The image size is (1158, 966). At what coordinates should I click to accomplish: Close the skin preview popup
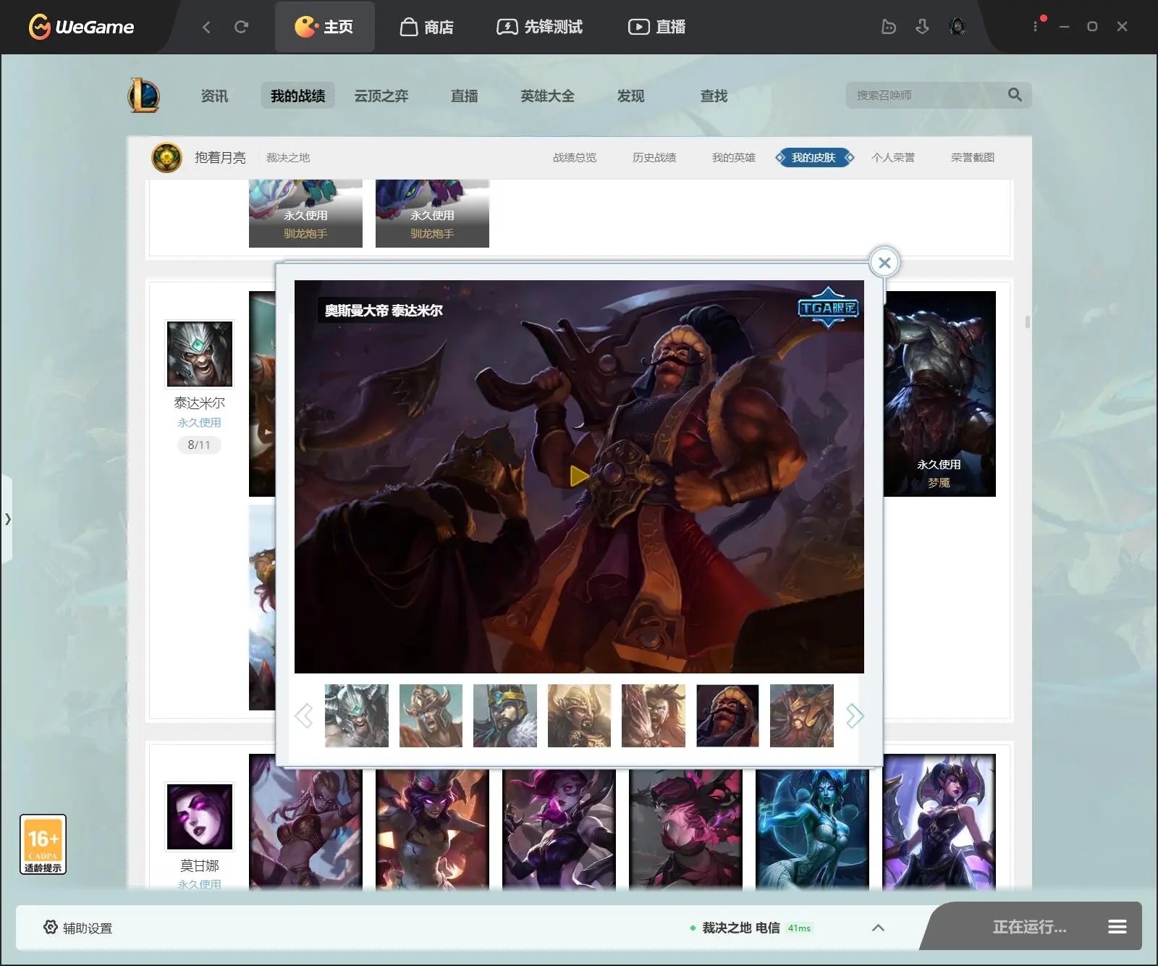coord(884,263)
